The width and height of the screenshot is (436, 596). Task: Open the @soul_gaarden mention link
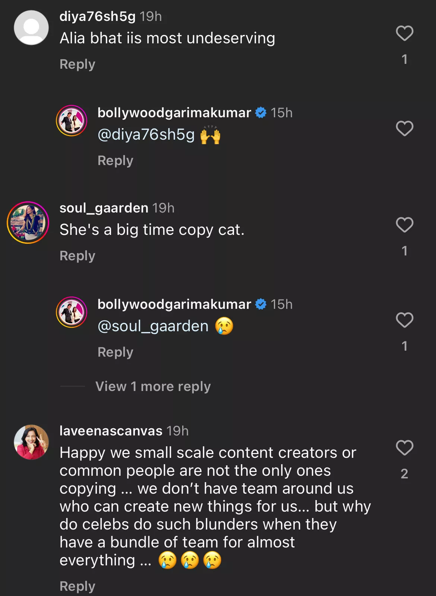(x=153, y=326)
